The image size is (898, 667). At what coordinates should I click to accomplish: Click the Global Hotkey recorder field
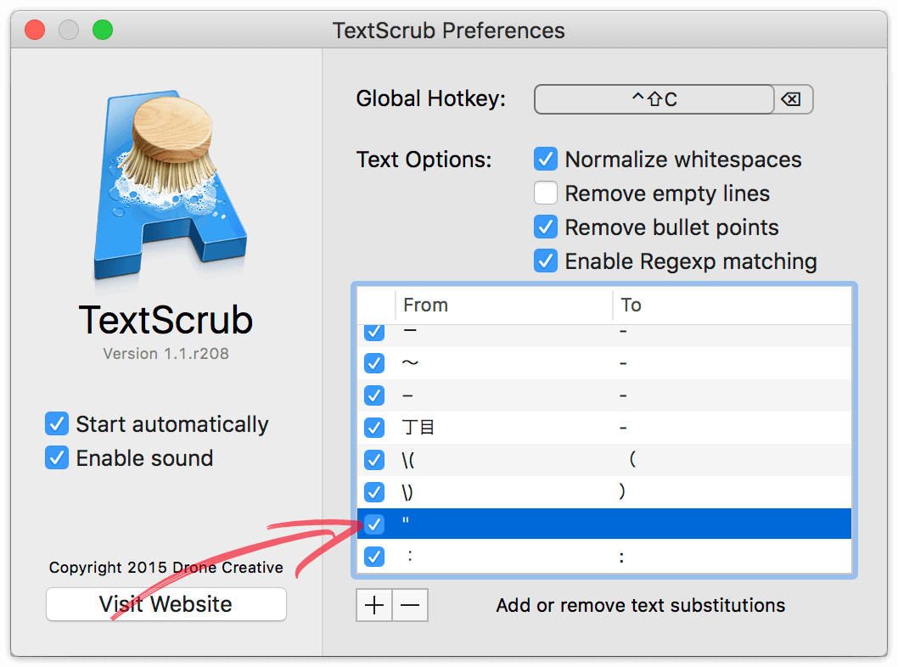click(654, 99)
